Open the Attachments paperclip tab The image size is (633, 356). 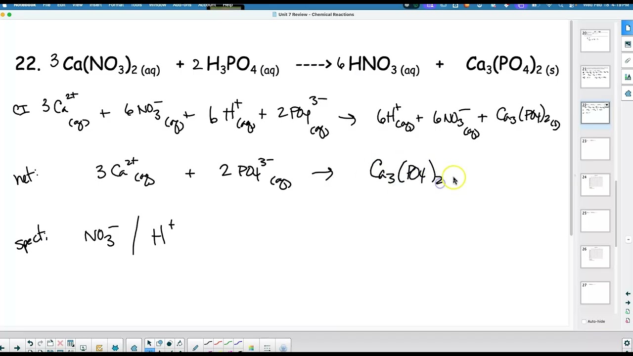628,61
